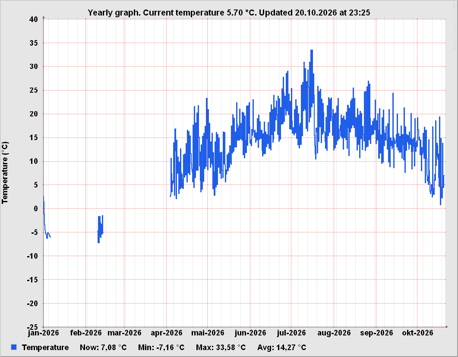Click the 'okt-2026' axis label
This screenshot has width=458, height=357.
(x=417, y=333)
